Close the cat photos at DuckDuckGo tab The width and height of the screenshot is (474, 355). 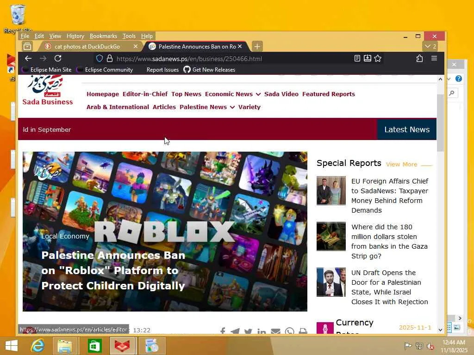(x=136, y=46)
